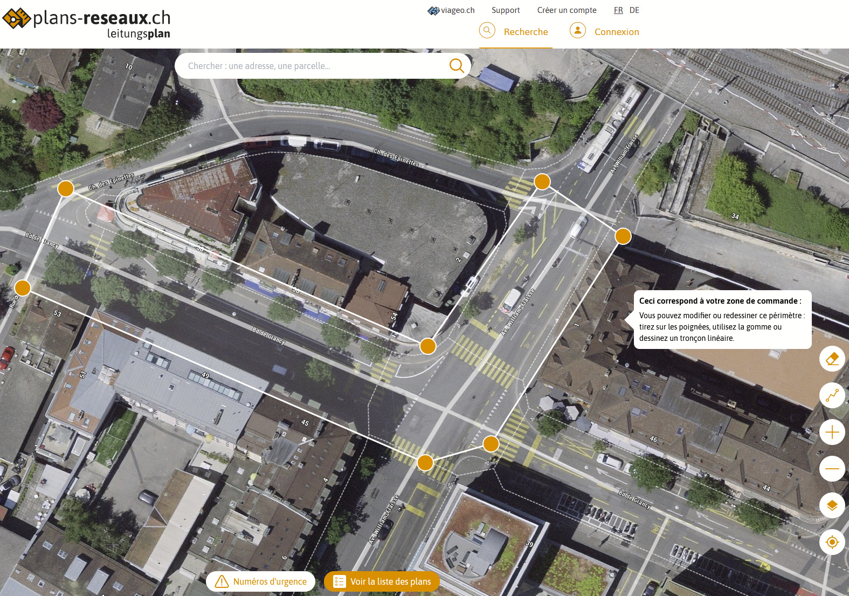Zoom in on the map
Screen dimensions: 849x596
pos(832,433)
